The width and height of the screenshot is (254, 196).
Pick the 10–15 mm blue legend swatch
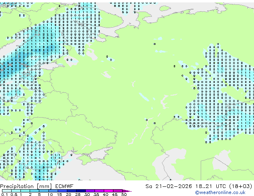pos(53,191)
